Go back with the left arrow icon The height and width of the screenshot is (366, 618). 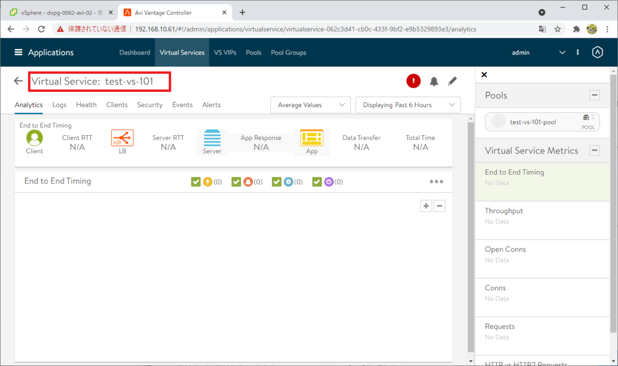point(19,81)
